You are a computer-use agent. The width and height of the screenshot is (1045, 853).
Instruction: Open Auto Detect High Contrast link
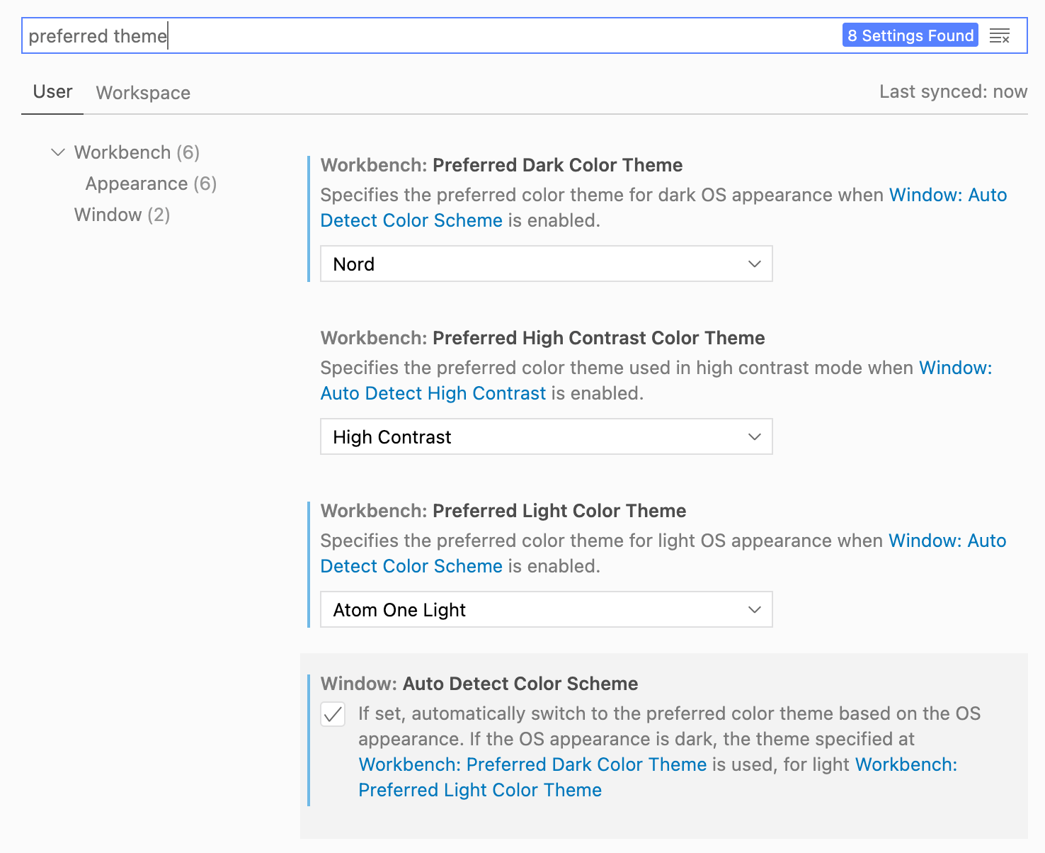433,393
